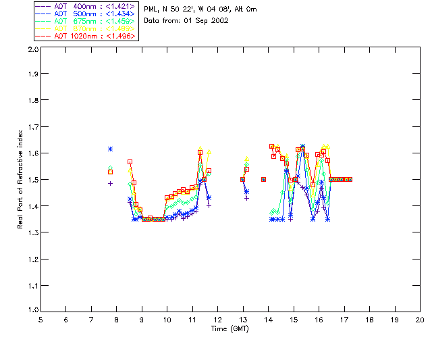Viewport: 432px width, 346px height.
Task: Click the 1.3 tick label on y-axis
Action: tap(32, 232)
